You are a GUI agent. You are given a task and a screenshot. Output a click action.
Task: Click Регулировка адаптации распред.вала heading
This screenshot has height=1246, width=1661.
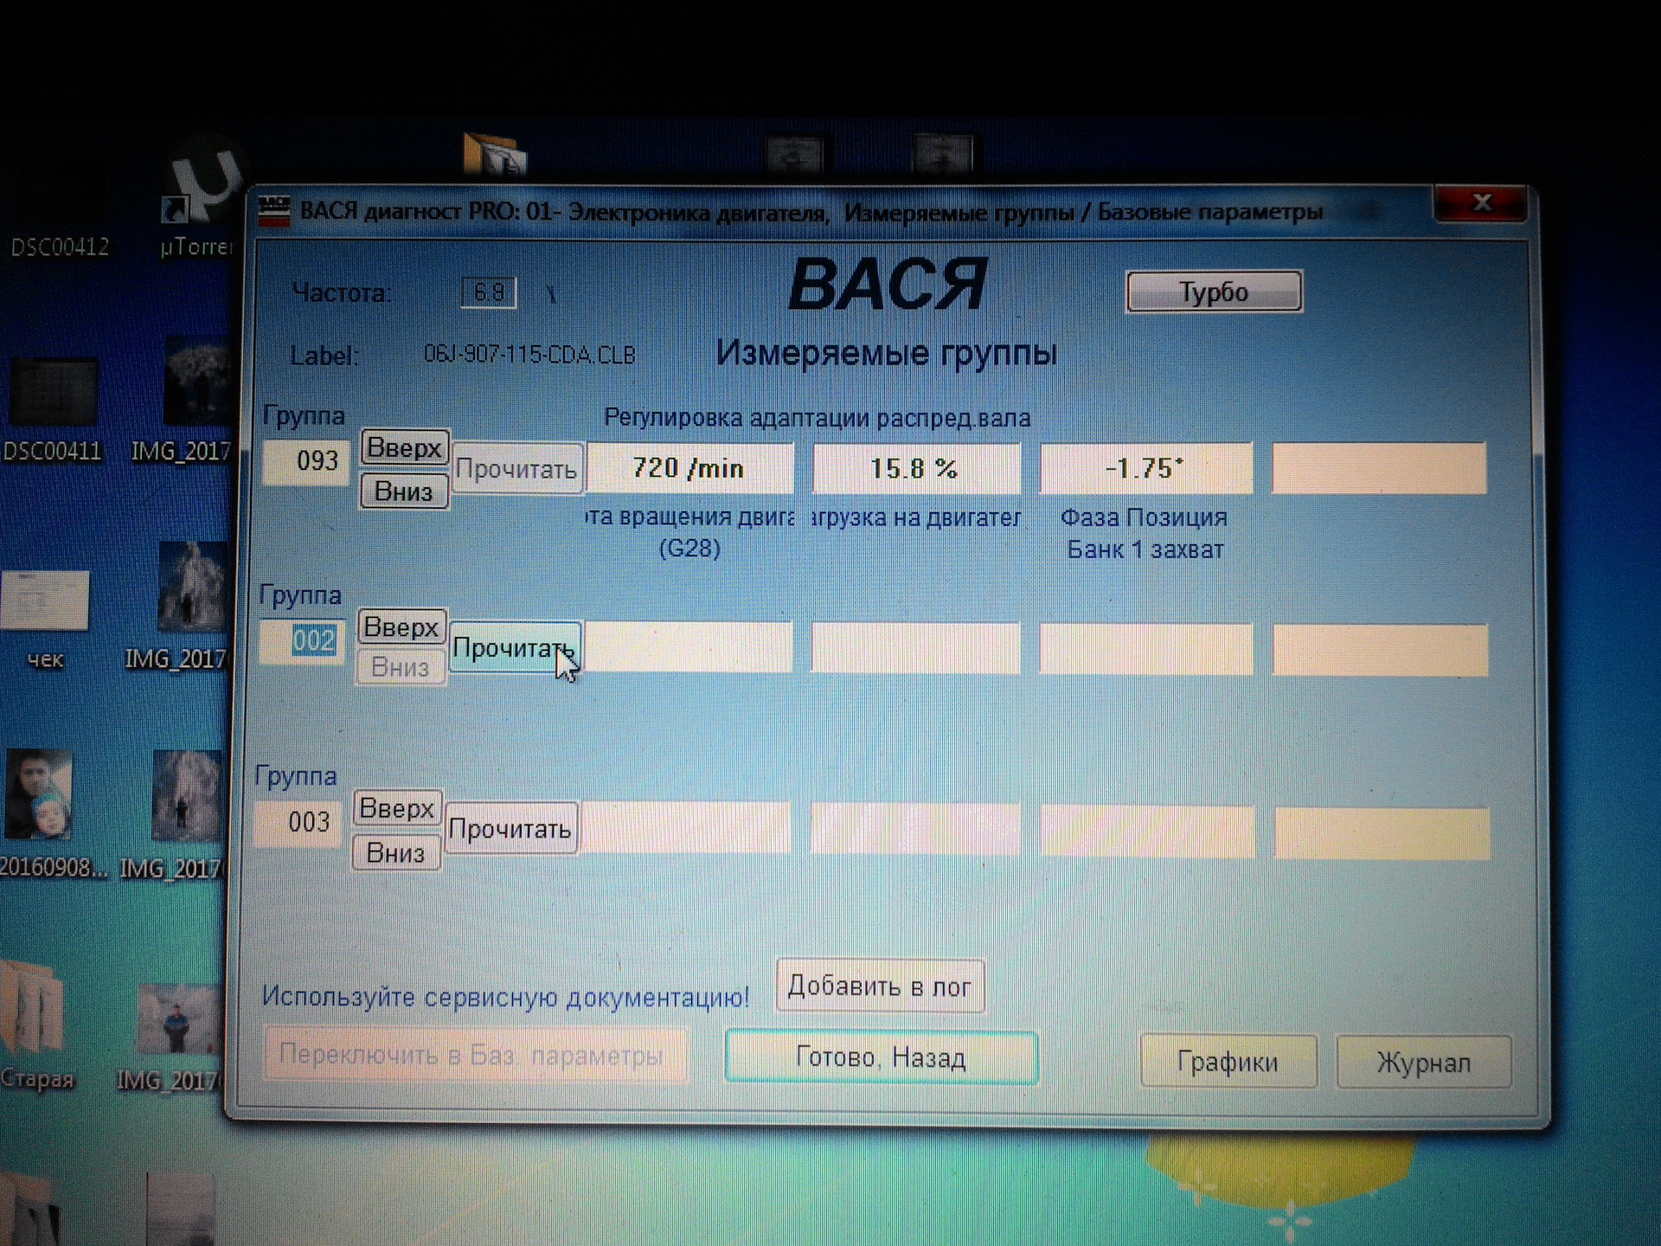coord(818,418)
